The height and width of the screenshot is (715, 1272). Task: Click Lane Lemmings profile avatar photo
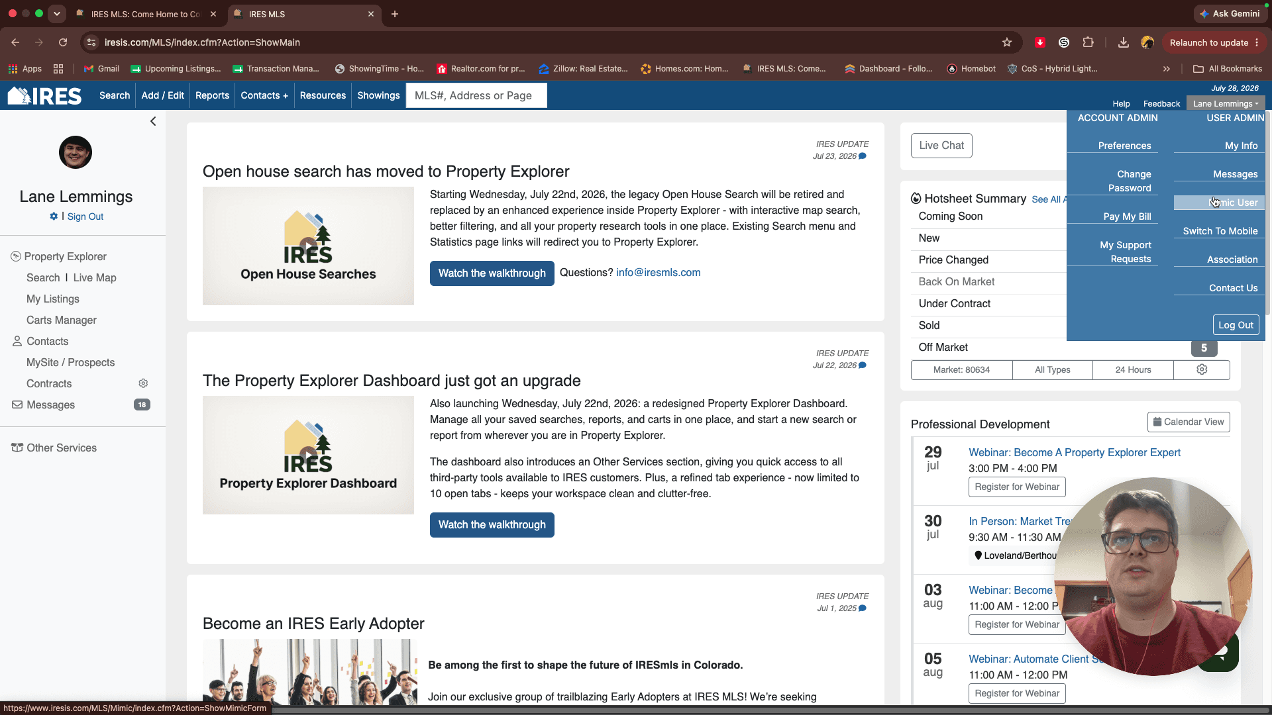pos(76,152)
